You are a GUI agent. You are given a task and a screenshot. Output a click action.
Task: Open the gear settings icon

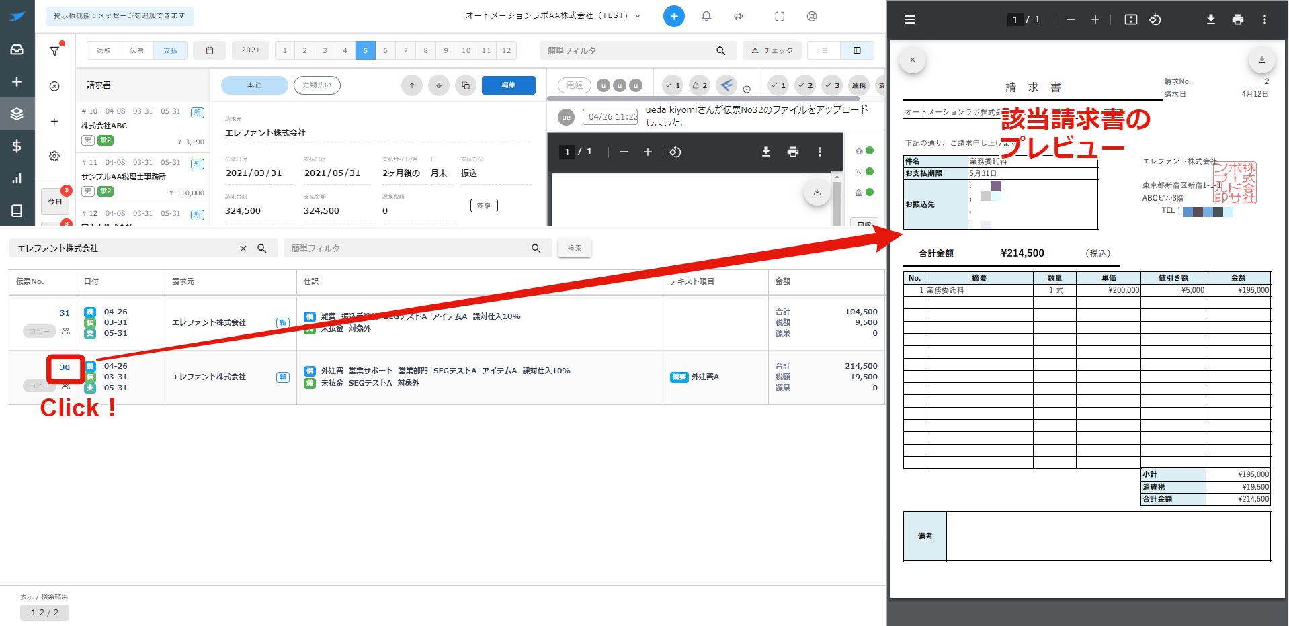pos(54,156)
